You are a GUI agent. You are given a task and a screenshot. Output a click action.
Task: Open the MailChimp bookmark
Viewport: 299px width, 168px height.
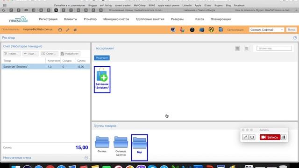tap(139, 5)
